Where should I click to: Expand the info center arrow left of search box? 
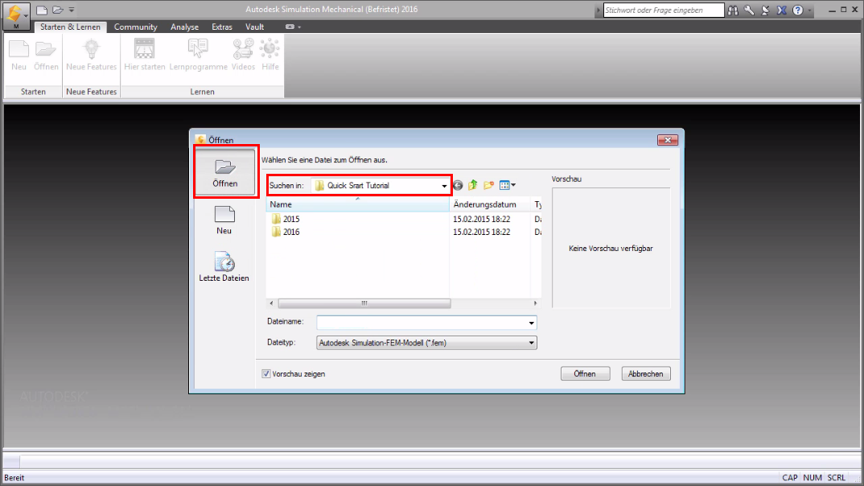[x=599, y=10]
